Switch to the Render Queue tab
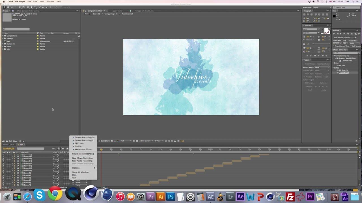This screenshot has height=203, width=362. pos(8,145)
